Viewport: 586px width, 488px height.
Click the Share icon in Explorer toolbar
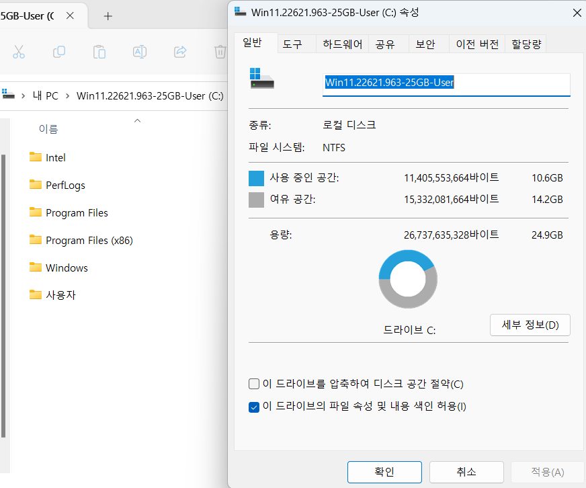point(180,52)
